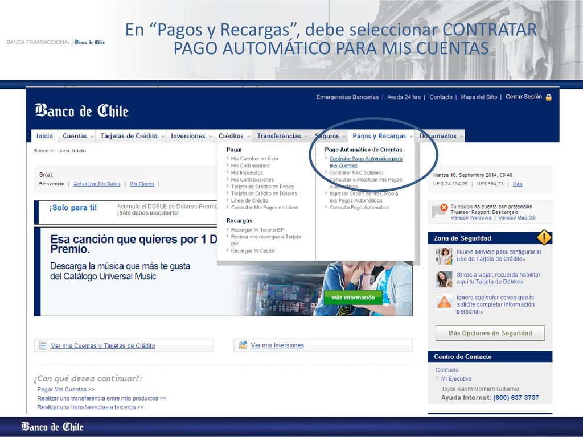Viewport: 583px width, 437px height.
Task: Click Cerrar Sesión to log out
Action: pos(524,97)
